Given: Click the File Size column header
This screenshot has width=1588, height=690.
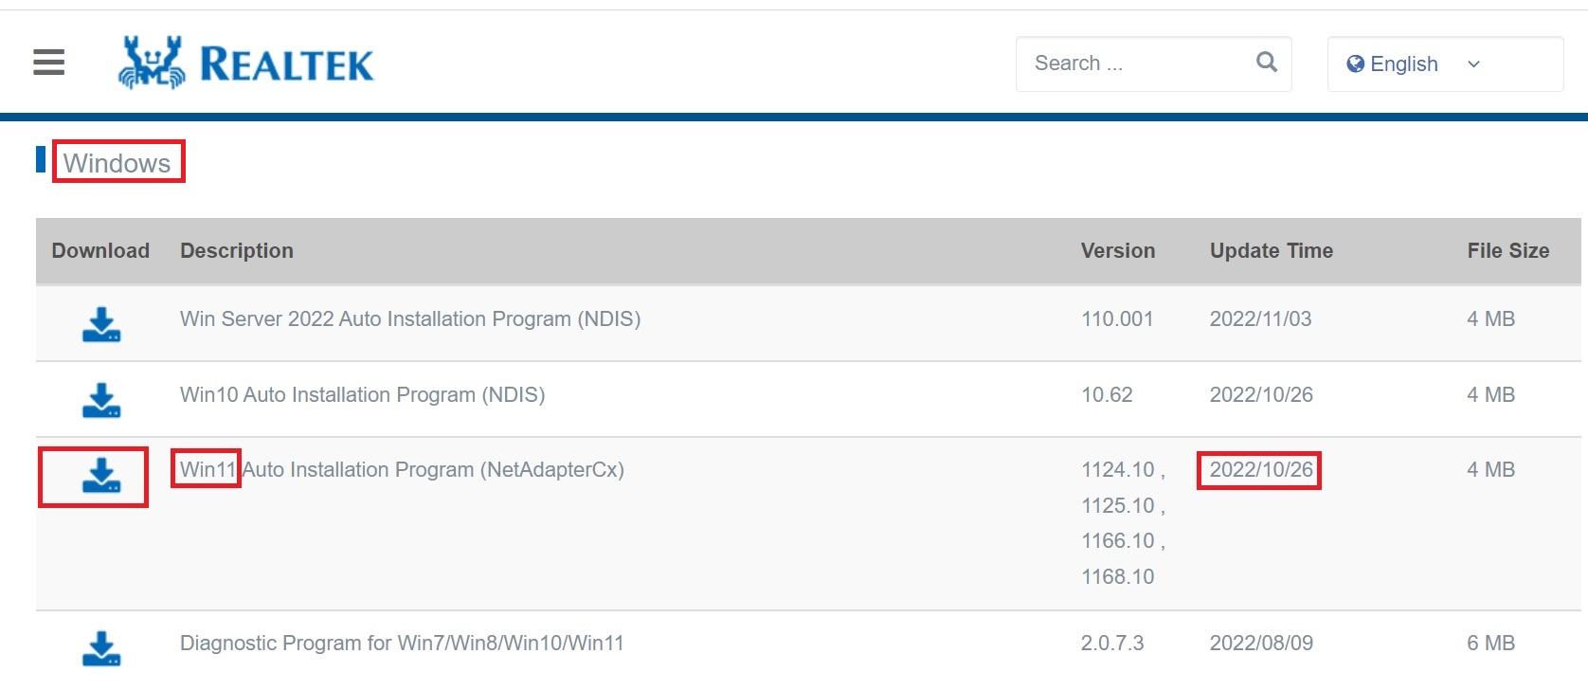Looking at the screenshot, I should [1507, 250].
